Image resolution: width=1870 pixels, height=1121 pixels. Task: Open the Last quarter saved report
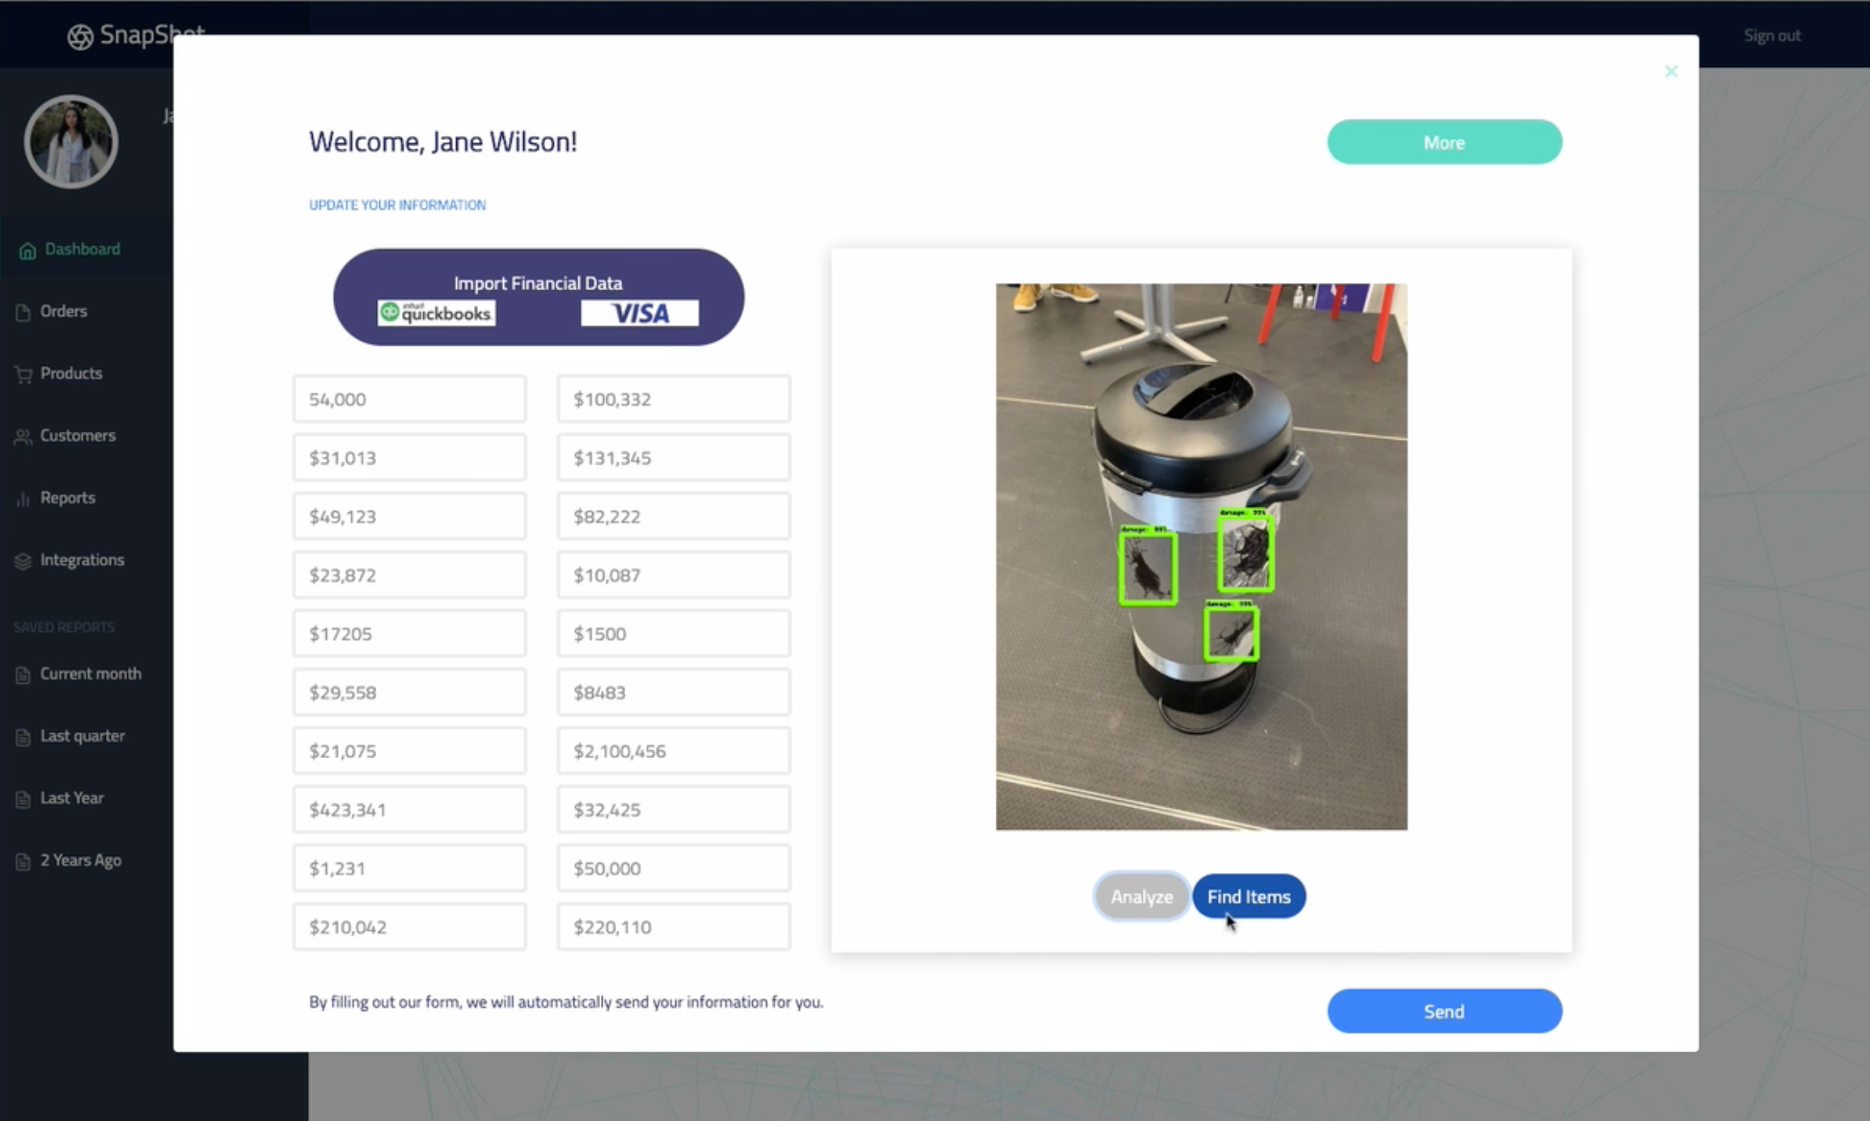tap(82, 736)
